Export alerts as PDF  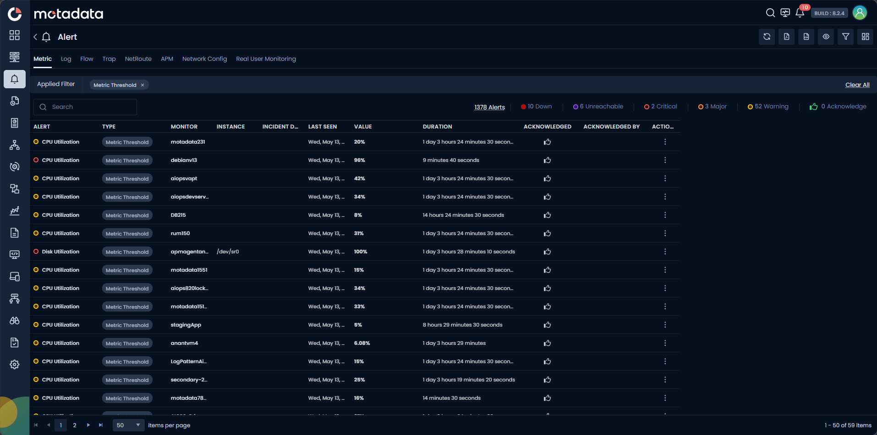click(x=787, y=37)
